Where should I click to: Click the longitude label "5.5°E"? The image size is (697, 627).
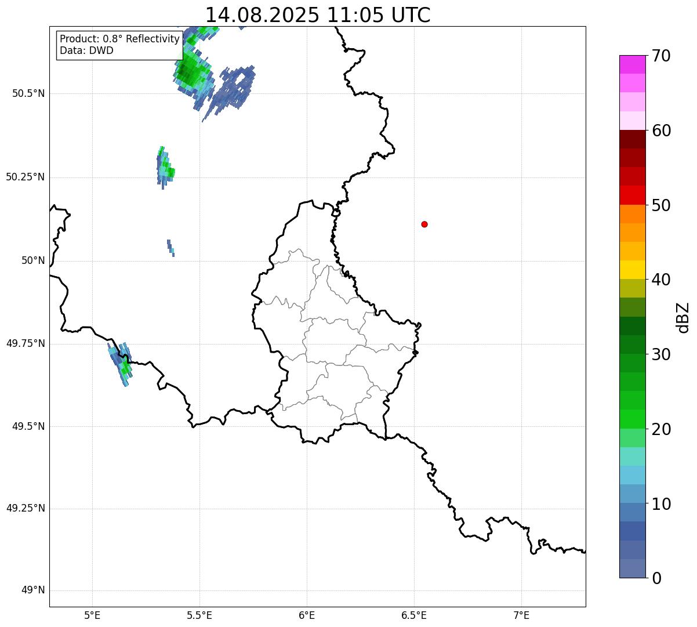199,615
